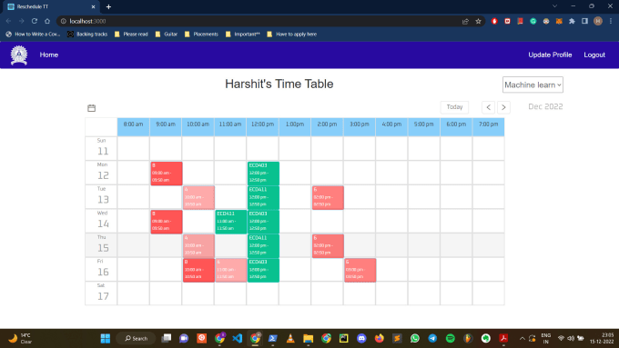
Task: Open the Chrome profile avatar
Action: [598, 21]
